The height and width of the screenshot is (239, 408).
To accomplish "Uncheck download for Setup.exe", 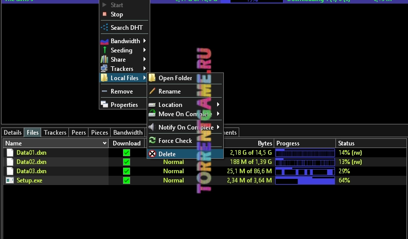I will [127, 180].
